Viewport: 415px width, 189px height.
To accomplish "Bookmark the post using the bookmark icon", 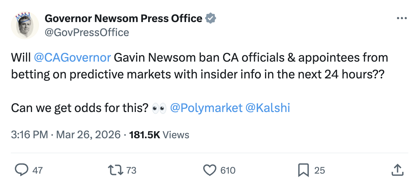I will pyautogui.click(x=303, y=170).
